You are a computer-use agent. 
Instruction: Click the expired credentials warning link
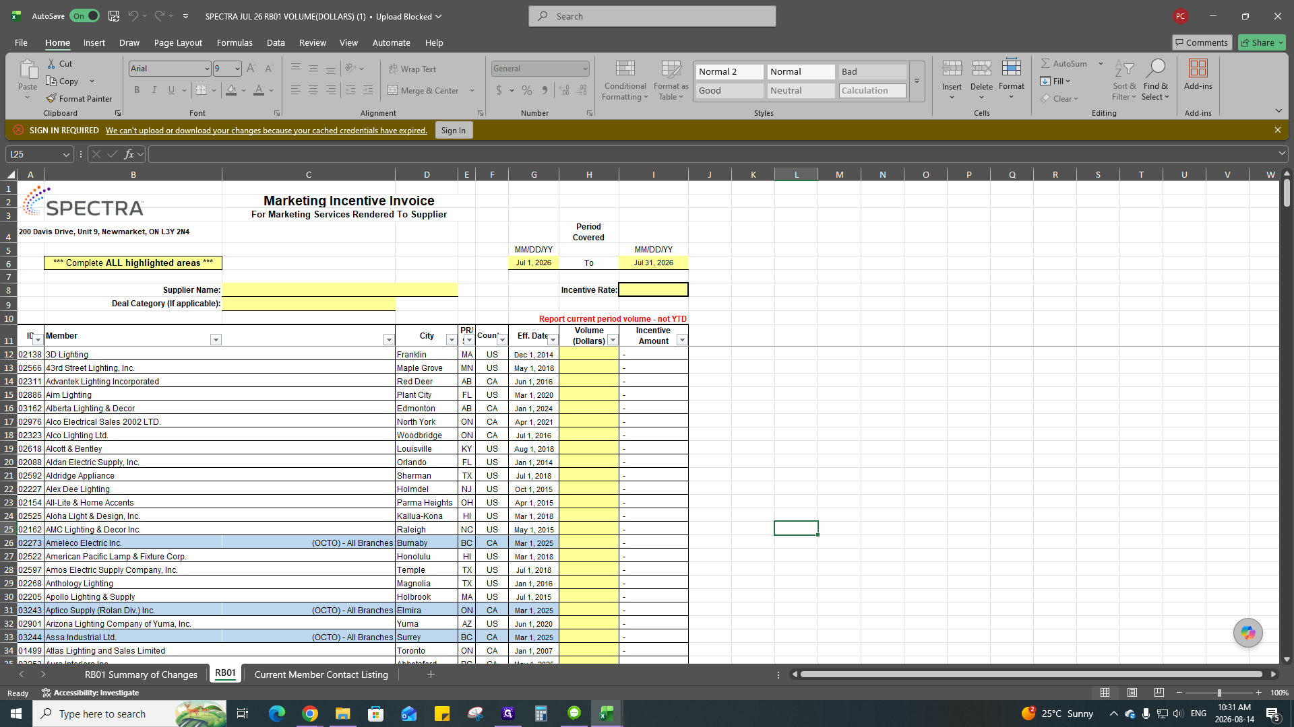tap(266, 131)
